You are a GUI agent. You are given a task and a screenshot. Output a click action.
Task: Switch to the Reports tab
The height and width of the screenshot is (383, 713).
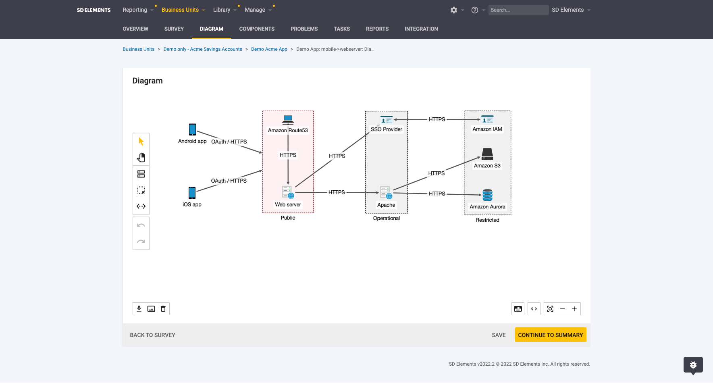coord(377,29)
